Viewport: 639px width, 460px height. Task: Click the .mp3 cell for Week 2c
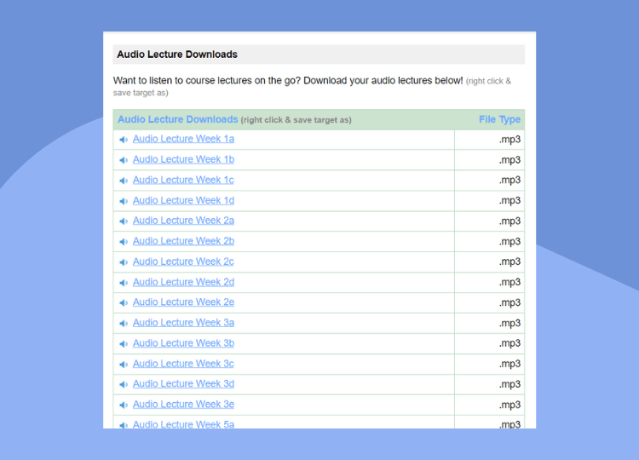point(489,262)
